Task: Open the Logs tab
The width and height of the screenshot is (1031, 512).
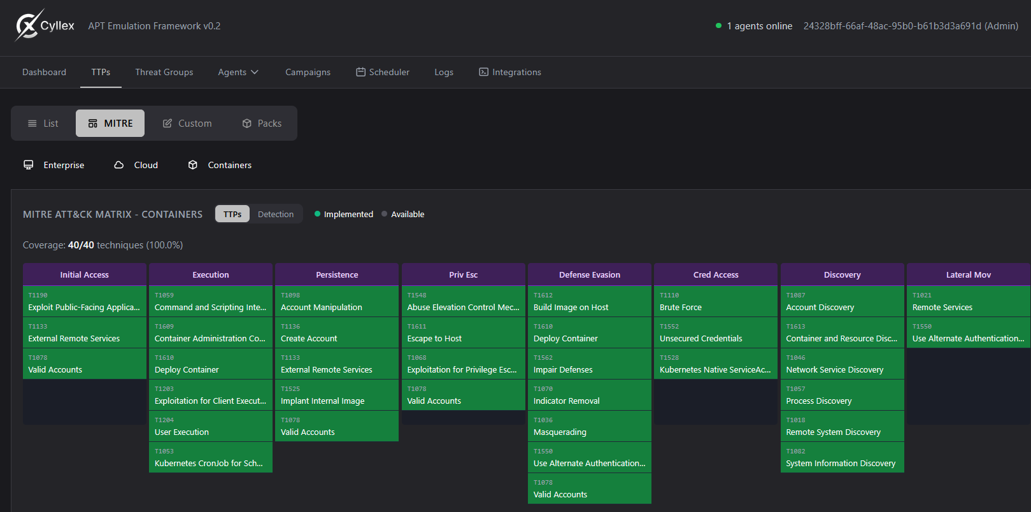Action: pos(444,72)
